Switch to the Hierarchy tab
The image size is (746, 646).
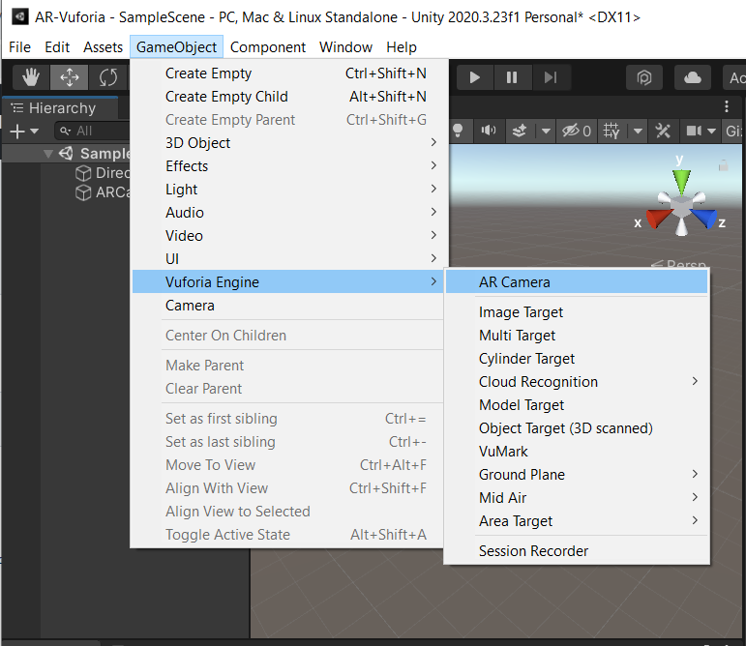click(61, 108)
